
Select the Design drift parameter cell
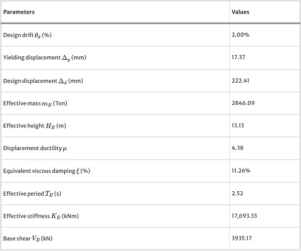click(28, 35)
